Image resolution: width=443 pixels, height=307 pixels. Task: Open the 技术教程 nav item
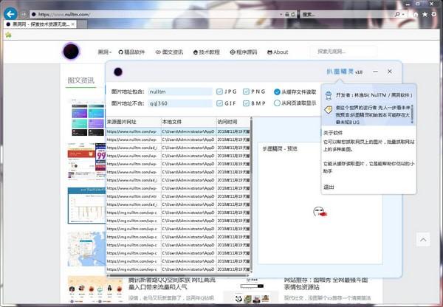click(x=206, y=52)
